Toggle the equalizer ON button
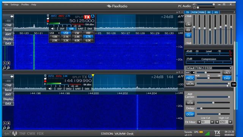Screen dimensions: 243x137 coord(188,24)
